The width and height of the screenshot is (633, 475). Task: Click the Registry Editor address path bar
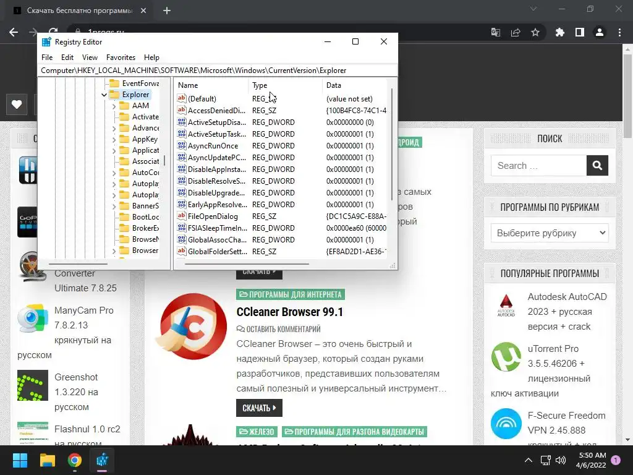click(x=218, y=71)
